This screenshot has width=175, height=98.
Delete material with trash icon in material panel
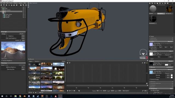click(x=160, y=3)
